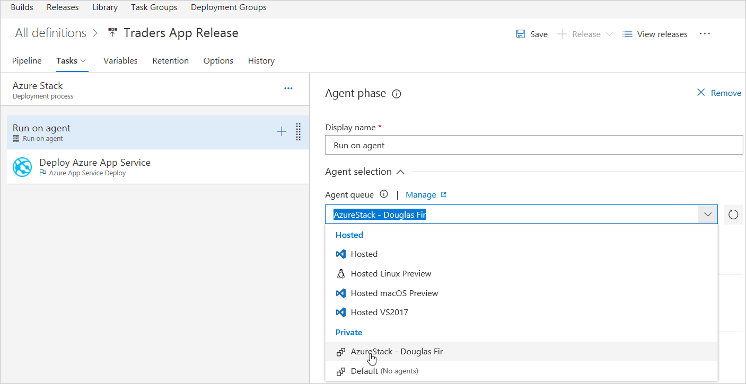Screen dimensions: 746x384
Task: Switch to the History tab
Action: point(261,61)
